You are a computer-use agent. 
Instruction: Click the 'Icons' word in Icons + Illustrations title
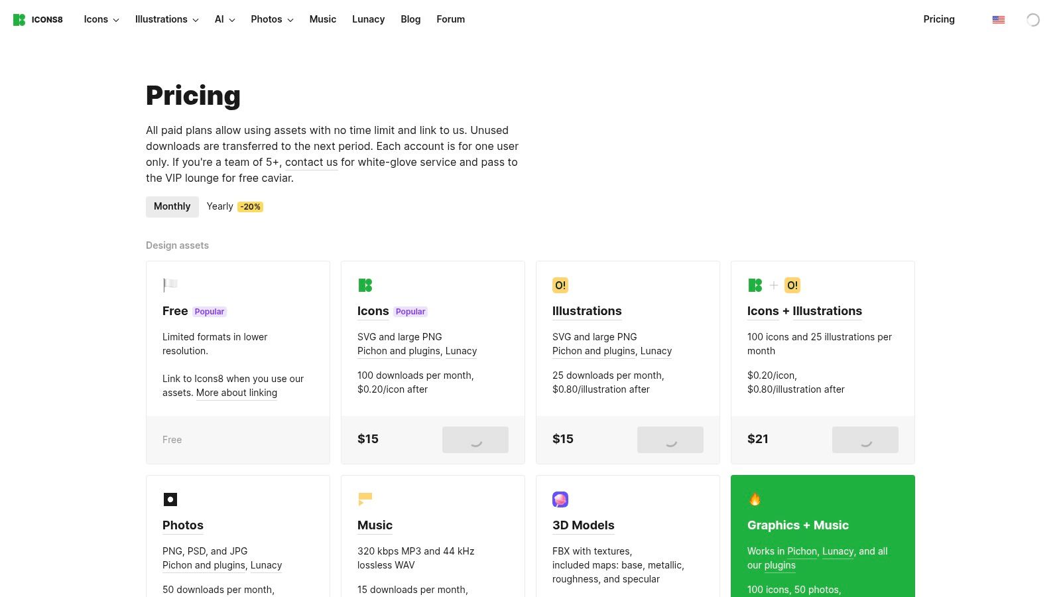pos(763,311)
